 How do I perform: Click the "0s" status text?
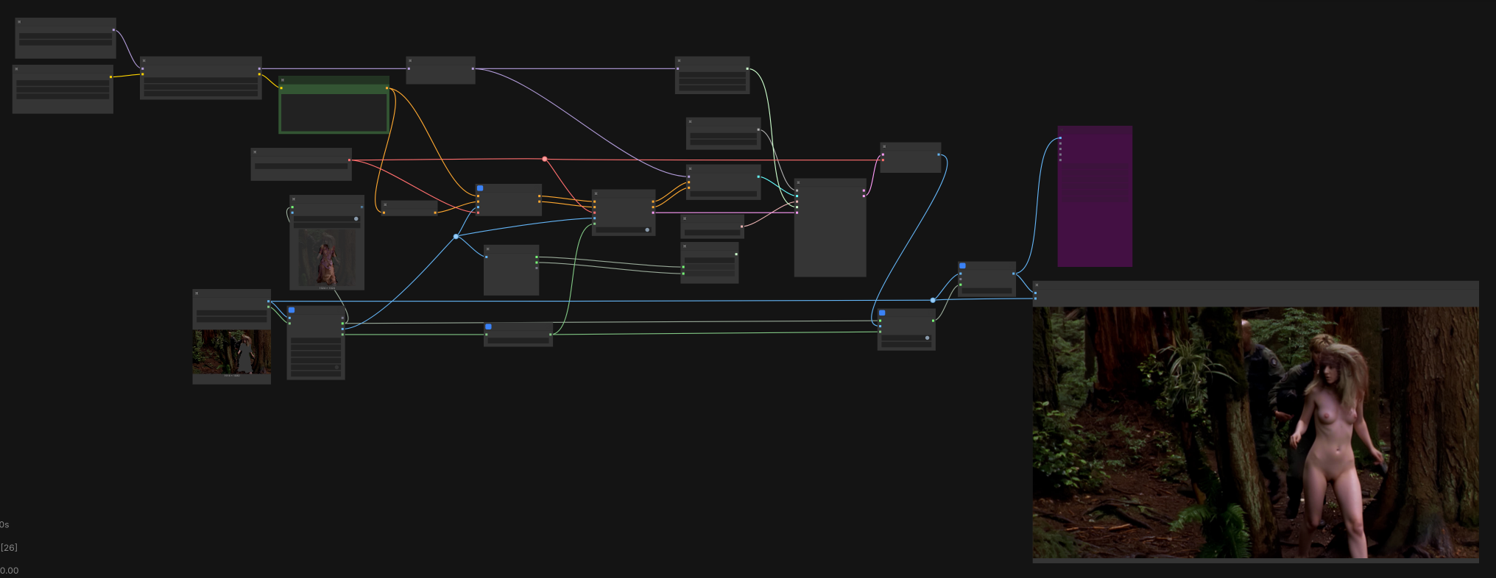[x=4, y=525]
